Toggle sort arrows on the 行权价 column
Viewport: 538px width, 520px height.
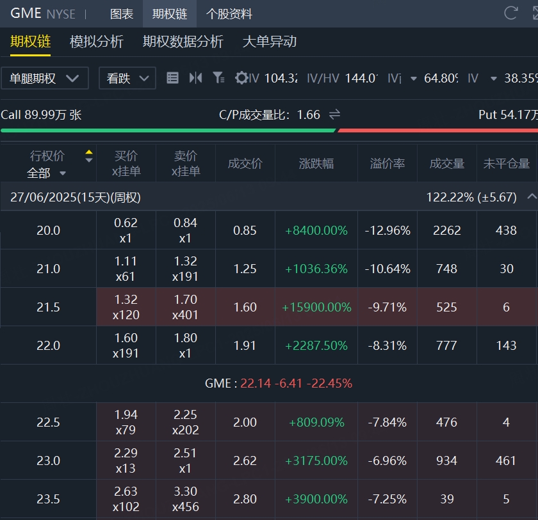(x=89, y=156)
